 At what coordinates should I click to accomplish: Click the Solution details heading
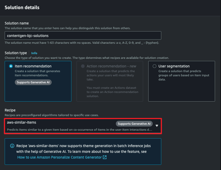coord(22,8)
